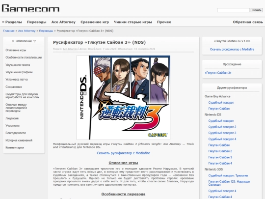Jump to Улучшения текста section
The image size is (265, 199).
[x=18, y=65]
